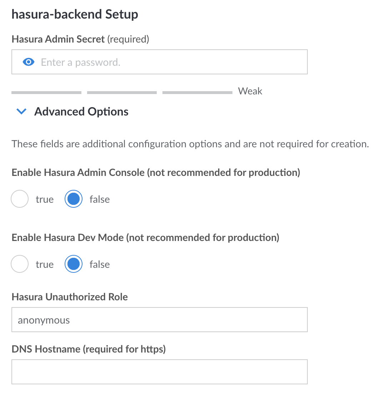Image resolution: width=392 pixels, height=399 pixels.
Task: Click the middle password strength bar segment
Action: (x=122, y=93)
